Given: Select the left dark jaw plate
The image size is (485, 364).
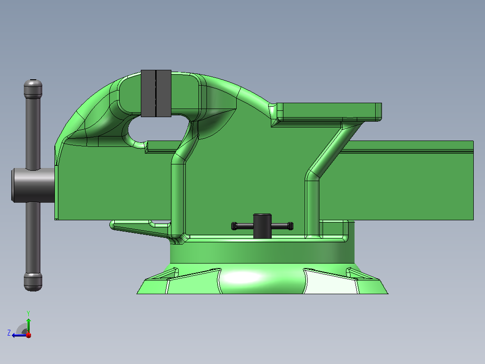Looking at the screenshot, I should pyautogui.click(x=148, y=93).
